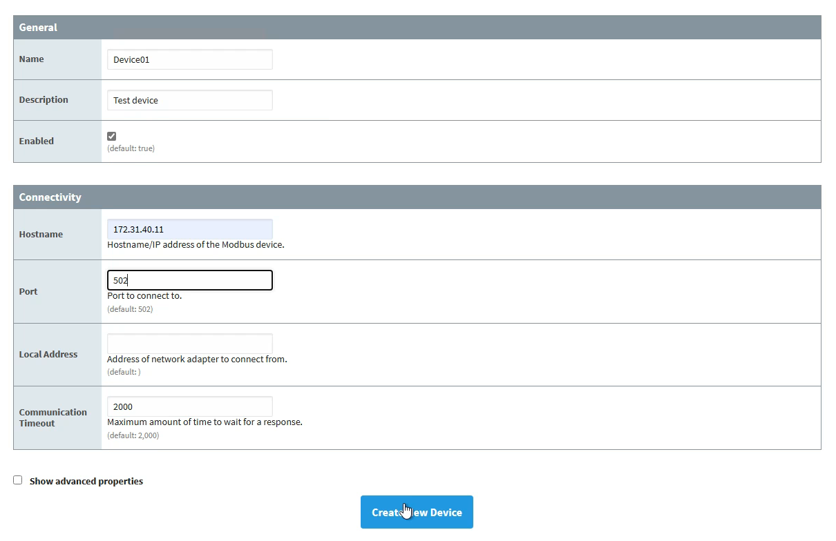Click the Port row label
This screenshot has height=541, width=836.
[x=28, y=291]
